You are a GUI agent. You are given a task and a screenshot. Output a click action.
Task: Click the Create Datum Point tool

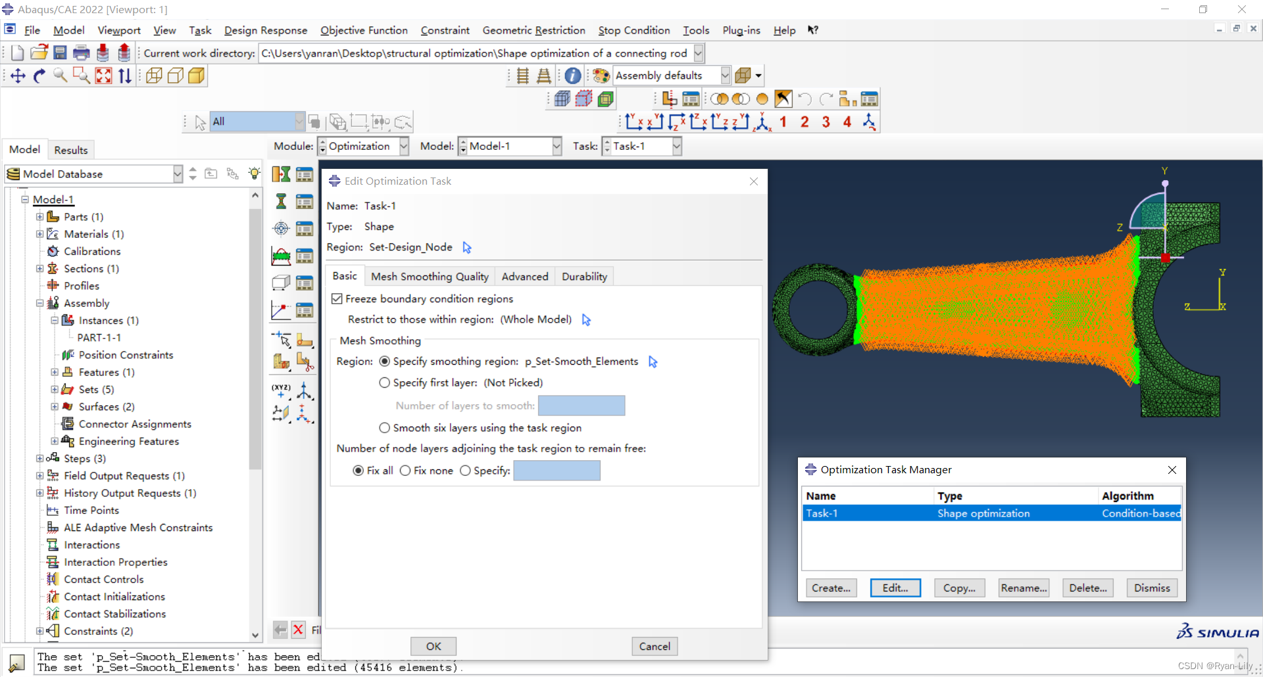click(281, 390)
